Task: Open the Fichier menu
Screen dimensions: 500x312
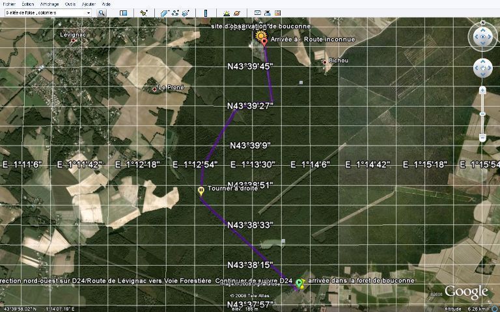Action: pos(8,4)
